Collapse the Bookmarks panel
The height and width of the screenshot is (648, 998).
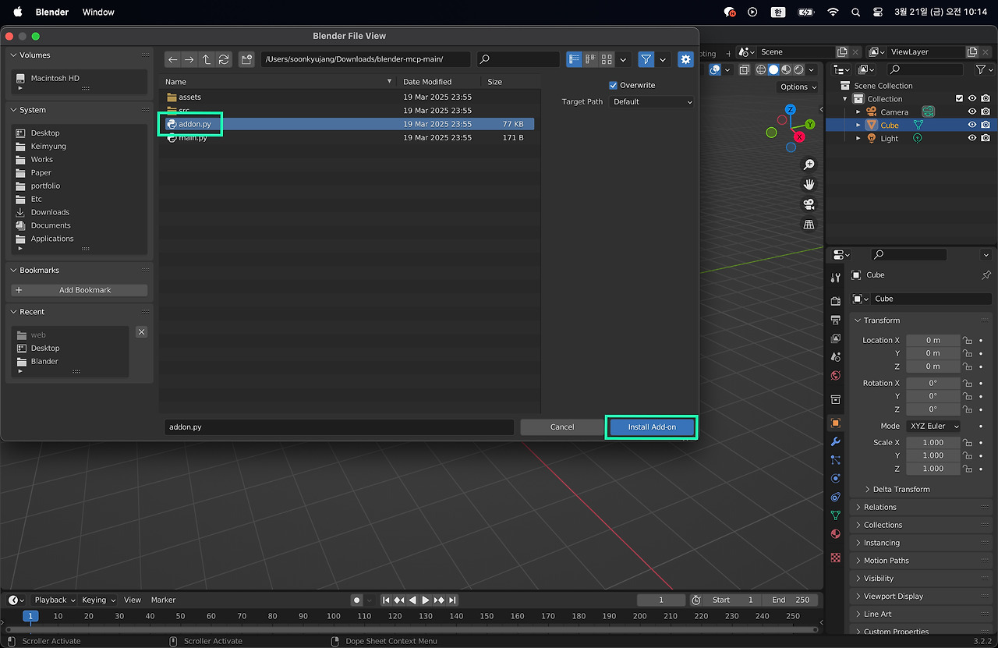(13, 271)
